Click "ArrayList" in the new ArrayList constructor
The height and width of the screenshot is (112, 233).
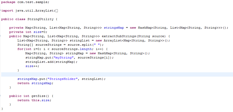[113, 40]
